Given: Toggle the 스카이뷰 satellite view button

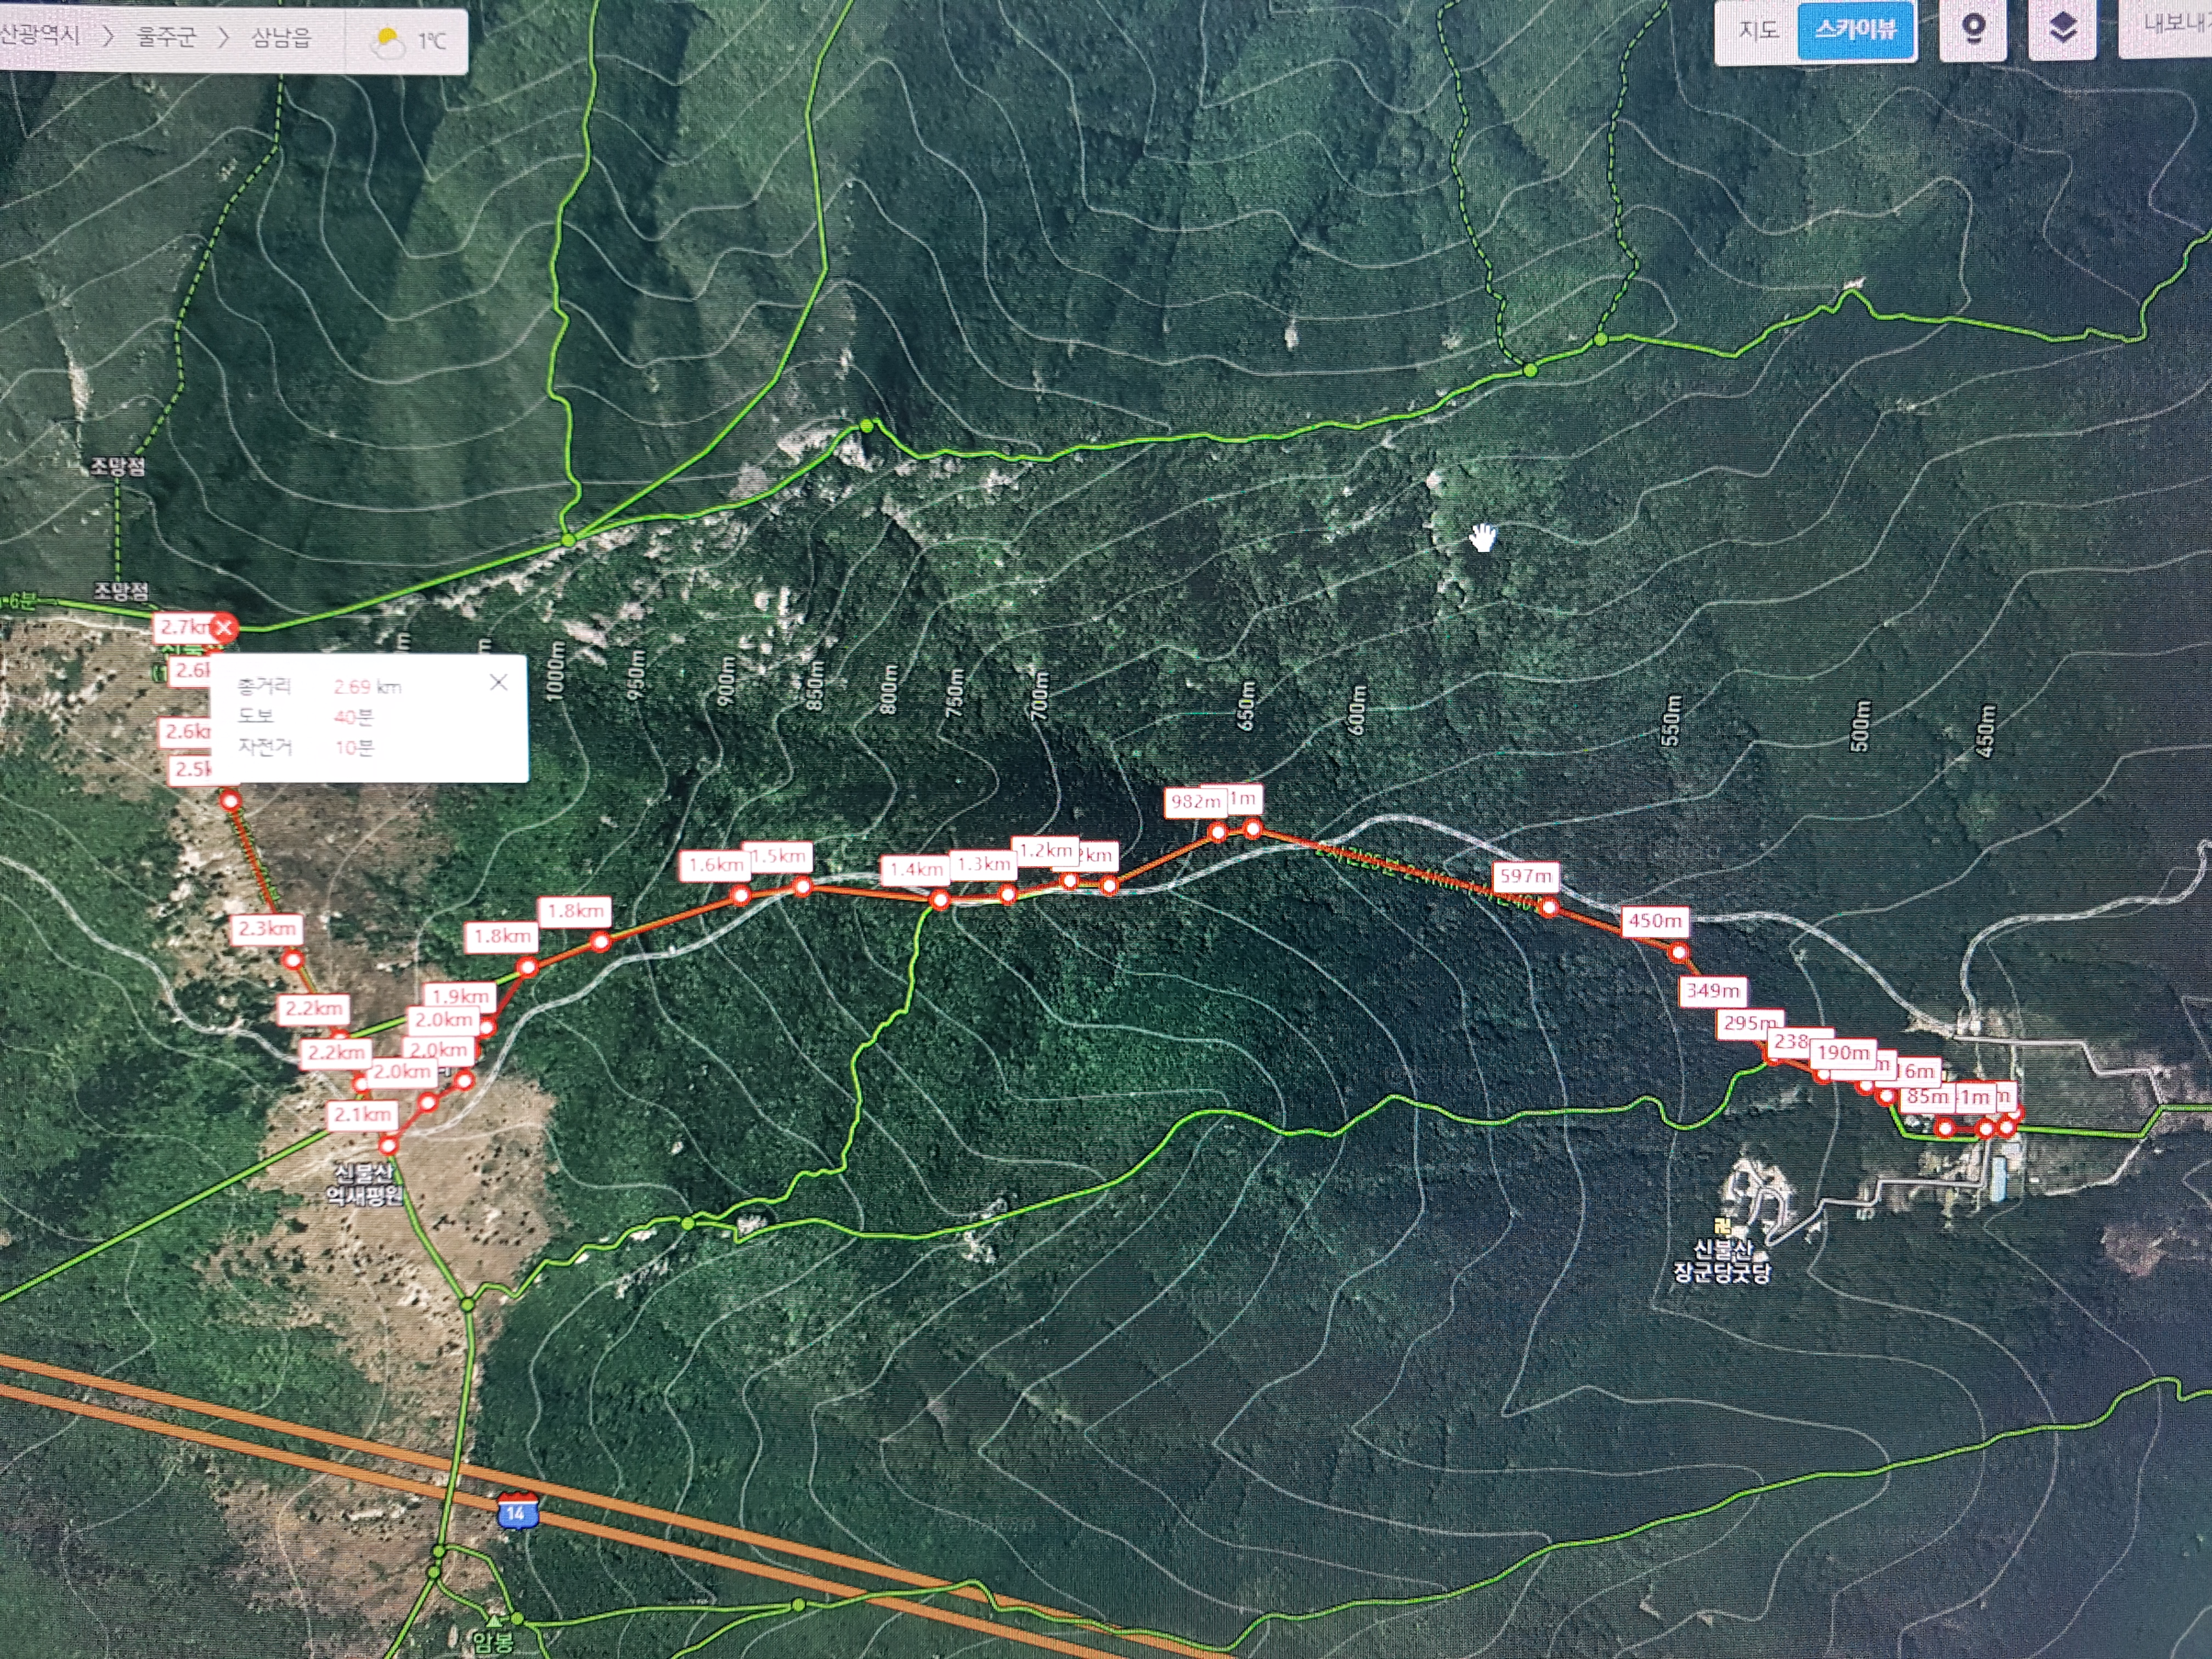Looking at the screenshot, I should click(x=1855, y=30).
